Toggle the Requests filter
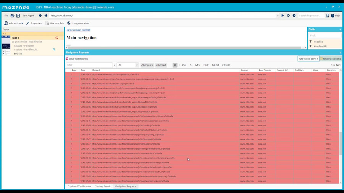This screenshot has width=344, height=193. point(147,65)
